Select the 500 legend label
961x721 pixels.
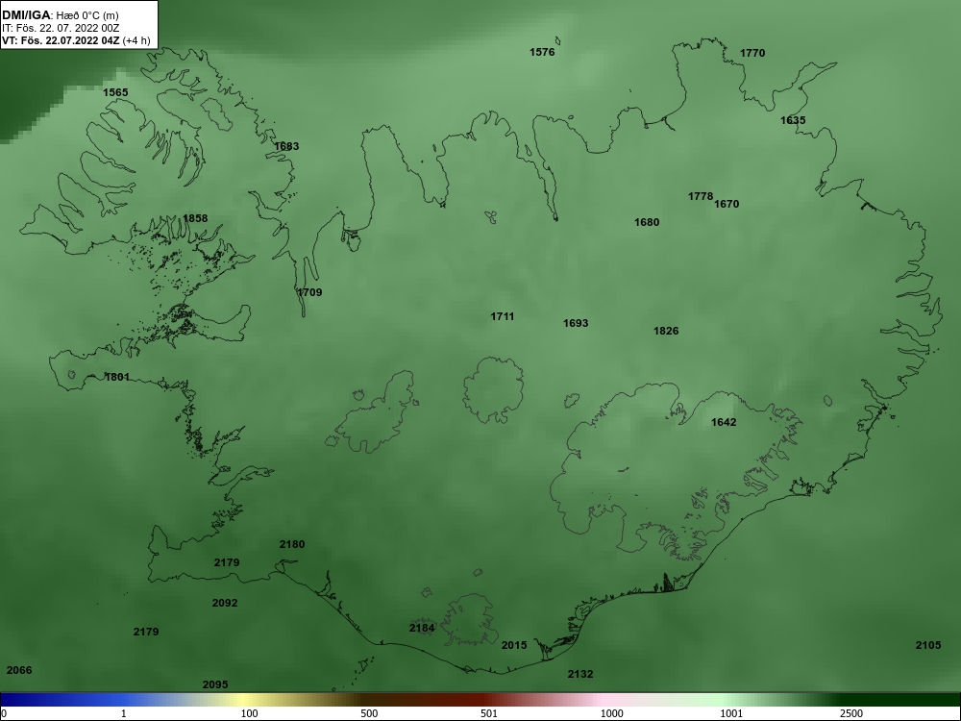click(x=369, y=713)
